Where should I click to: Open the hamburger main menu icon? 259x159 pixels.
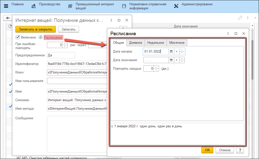(6, 6)
